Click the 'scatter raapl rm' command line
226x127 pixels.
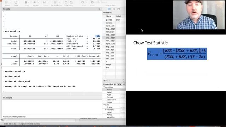click(15, 71)
